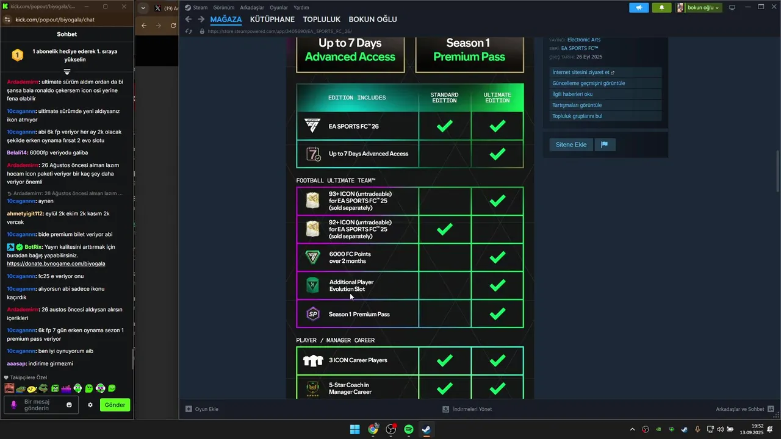Screen dimensions: 781x439
Task: Click the donate.bynogame.com/biyogala link in chat
Action: click(56, 263)
